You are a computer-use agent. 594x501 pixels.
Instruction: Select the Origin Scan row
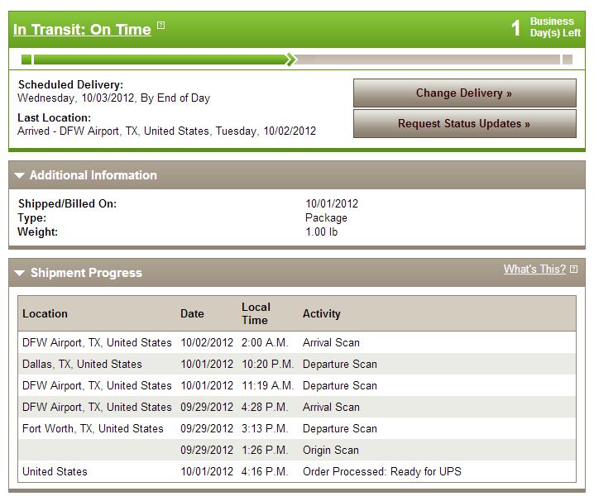[x=297, y=450]
